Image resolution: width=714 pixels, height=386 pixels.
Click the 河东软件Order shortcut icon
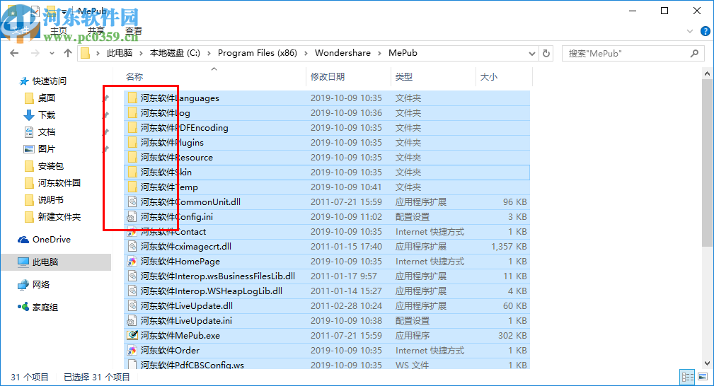pyautogui.click(x=132, y=351)
